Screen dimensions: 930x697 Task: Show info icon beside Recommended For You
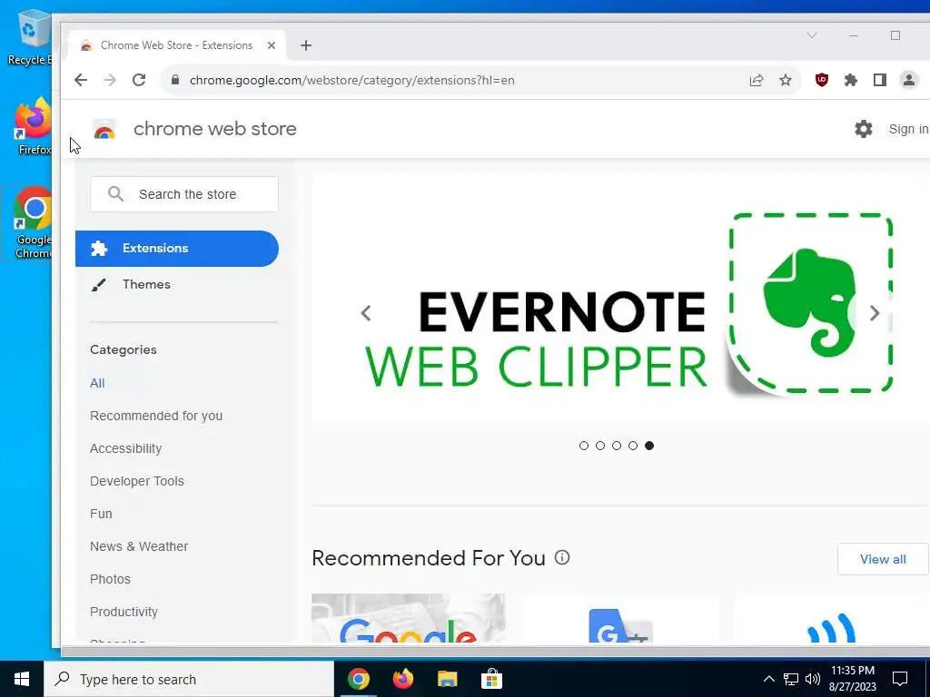point(562,557)
